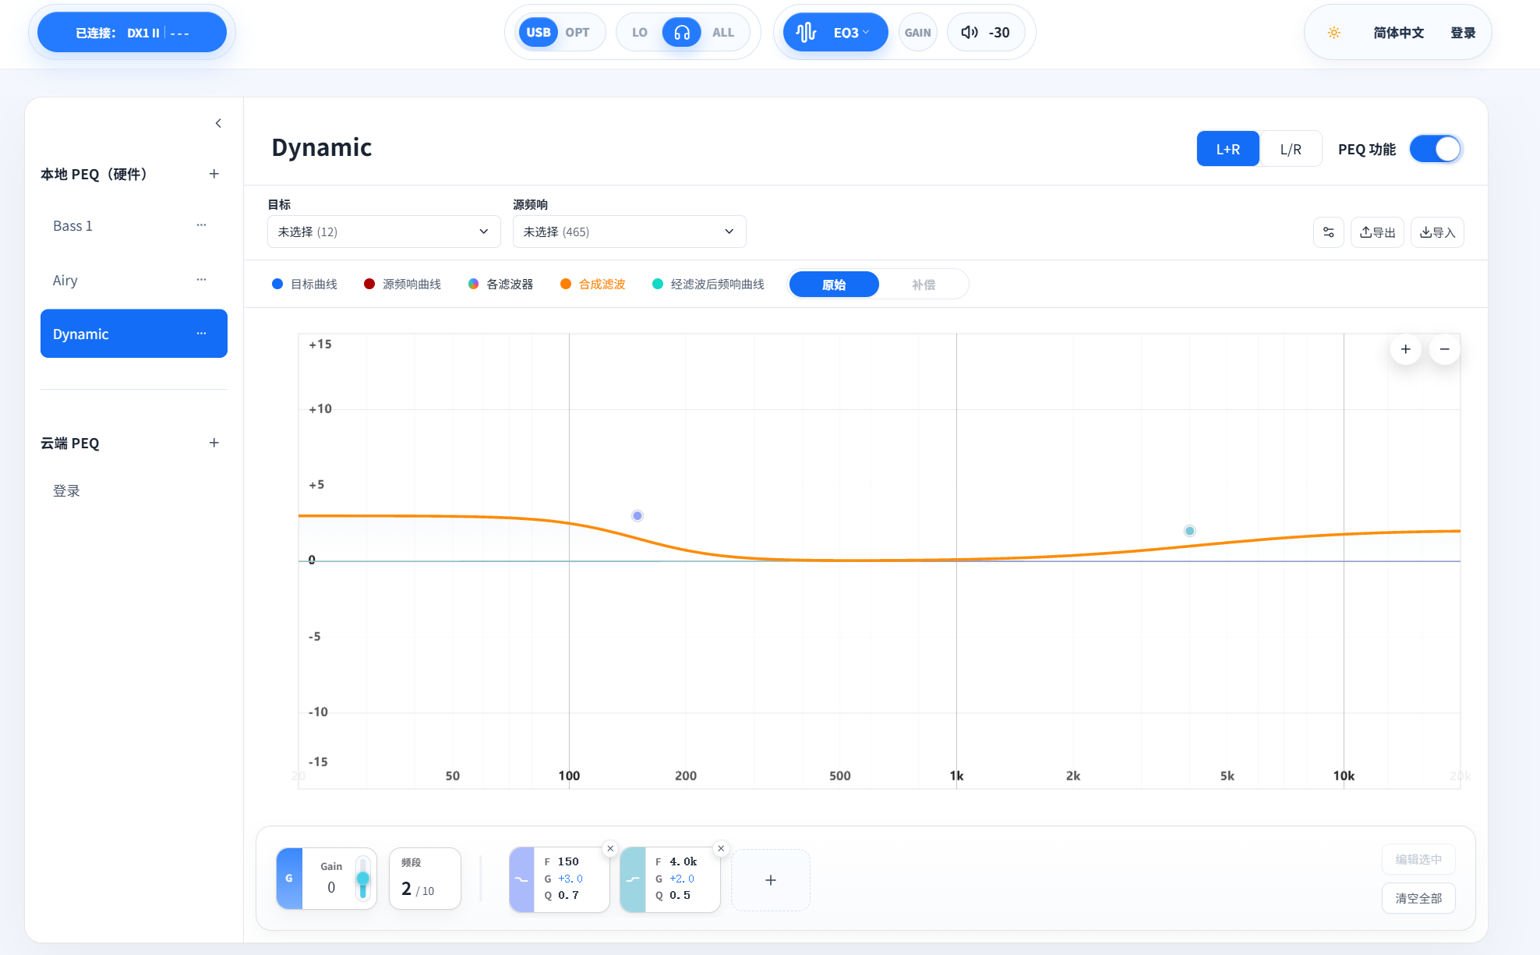
Task: Toggle the target curve legend visibility
Action: pos(305,285)
